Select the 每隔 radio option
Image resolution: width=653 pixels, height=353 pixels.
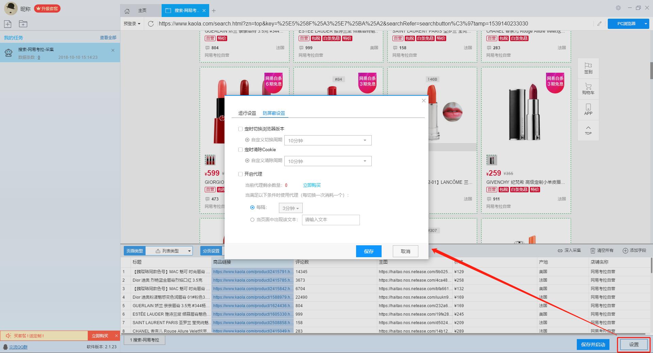point(252,207)
